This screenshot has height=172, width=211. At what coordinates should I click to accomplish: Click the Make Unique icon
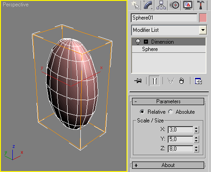tap(171, 81)
